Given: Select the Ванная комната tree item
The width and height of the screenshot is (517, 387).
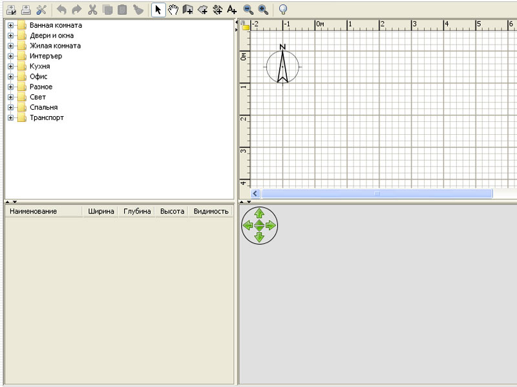Looking at the screenshot, I should [56, 25].
